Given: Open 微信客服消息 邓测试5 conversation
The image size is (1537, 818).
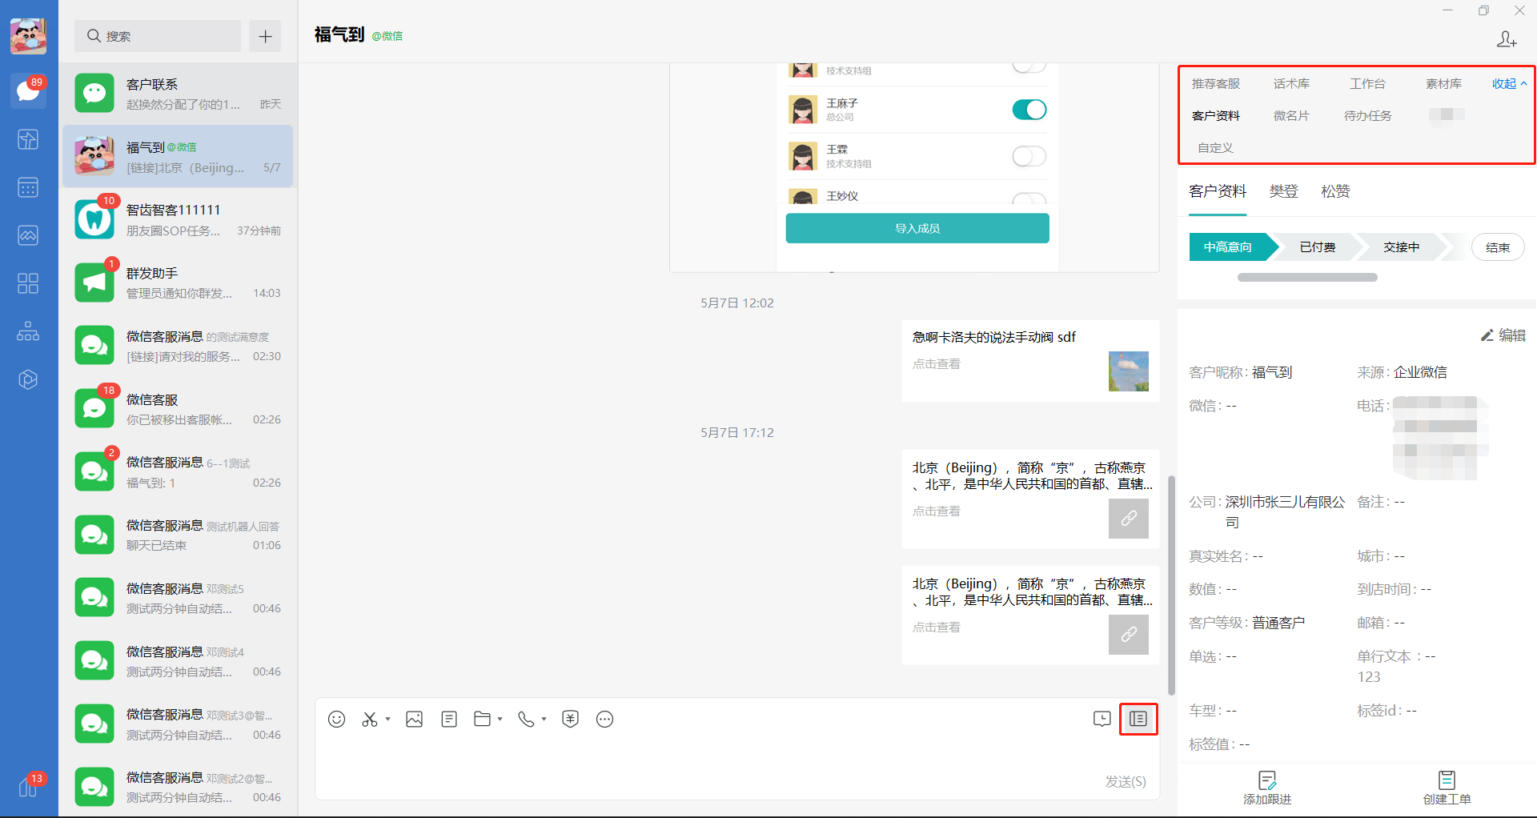Looking at the screenshot, I should coord(178,598).
